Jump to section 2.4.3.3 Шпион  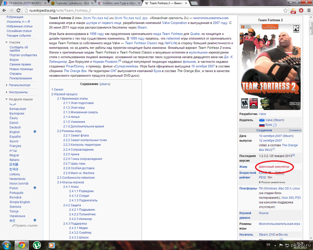point(79,237)
